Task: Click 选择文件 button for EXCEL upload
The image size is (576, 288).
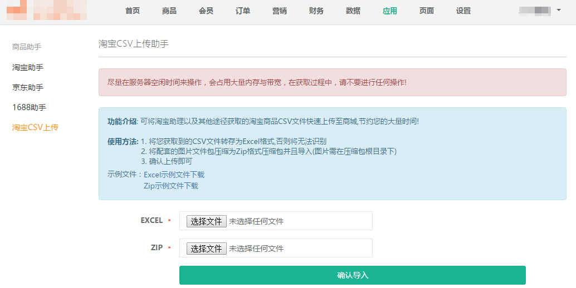Action: point(206,221)
